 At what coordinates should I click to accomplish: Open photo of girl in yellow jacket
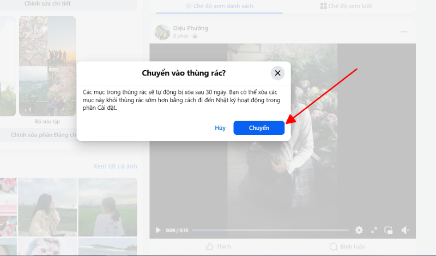(x=47, y=207)
